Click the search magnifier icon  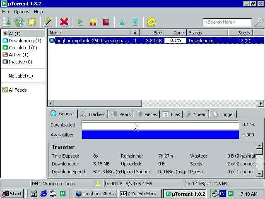259,22
